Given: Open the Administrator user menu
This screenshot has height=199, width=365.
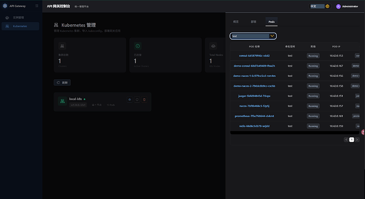Looking at the screenshot, I should coord(347,6).
